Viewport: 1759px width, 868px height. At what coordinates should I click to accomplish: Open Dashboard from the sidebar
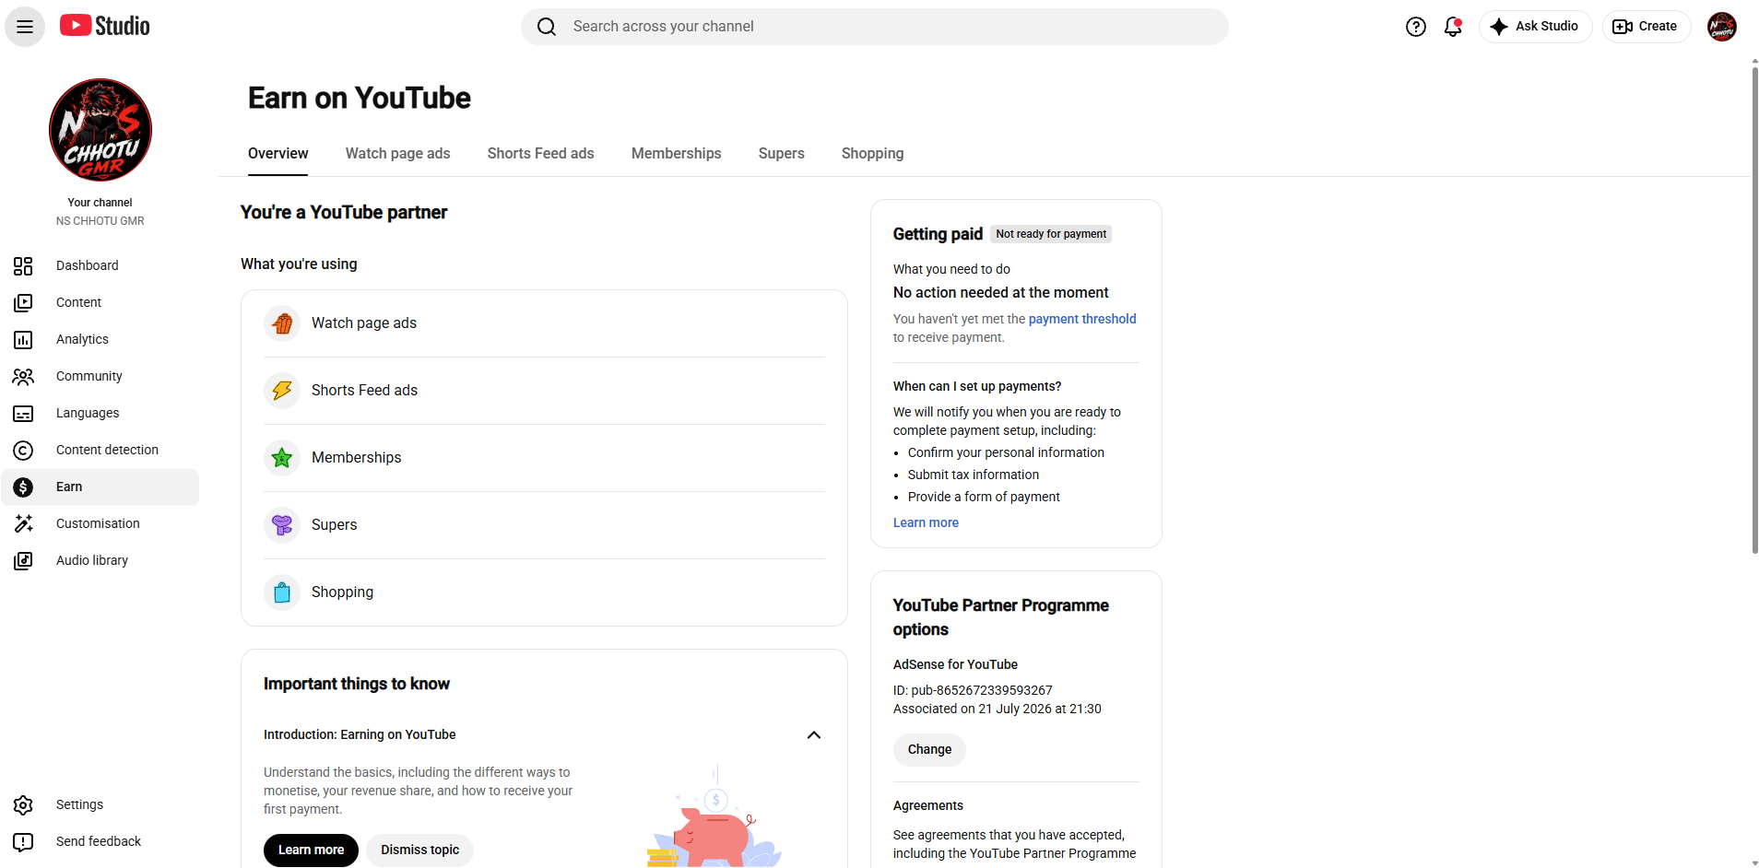point(100,265)
